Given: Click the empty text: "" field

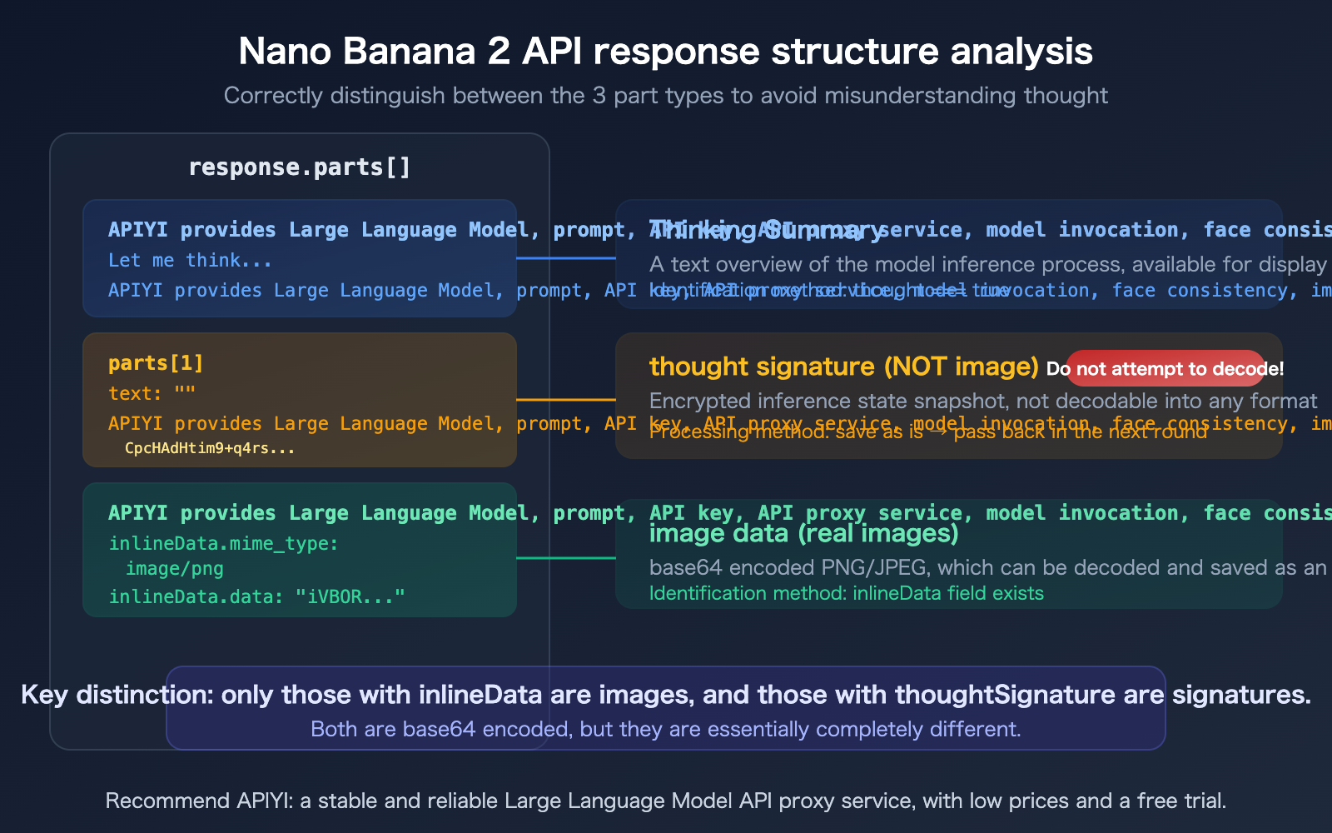Looking at the screenshot, I should click(x=150, y=392).
